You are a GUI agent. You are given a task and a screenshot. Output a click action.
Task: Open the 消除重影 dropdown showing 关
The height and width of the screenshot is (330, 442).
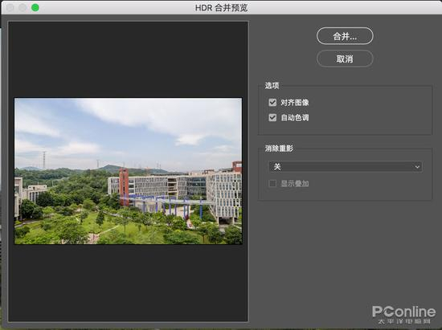click(x=346, y=167)
